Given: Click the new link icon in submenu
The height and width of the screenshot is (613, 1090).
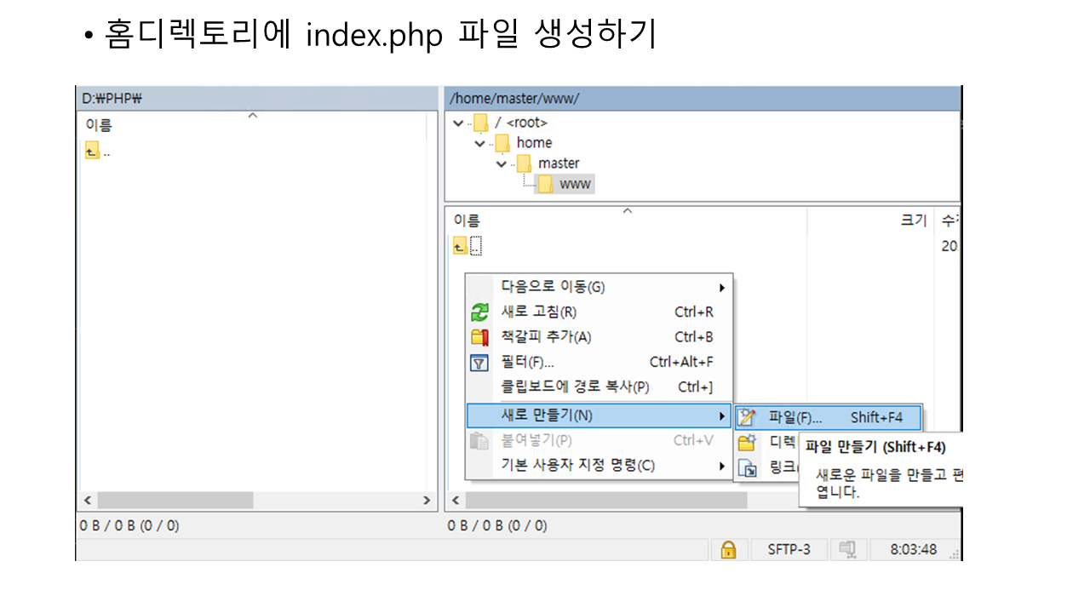Looking at the screenshot, I should coord(747,467).
